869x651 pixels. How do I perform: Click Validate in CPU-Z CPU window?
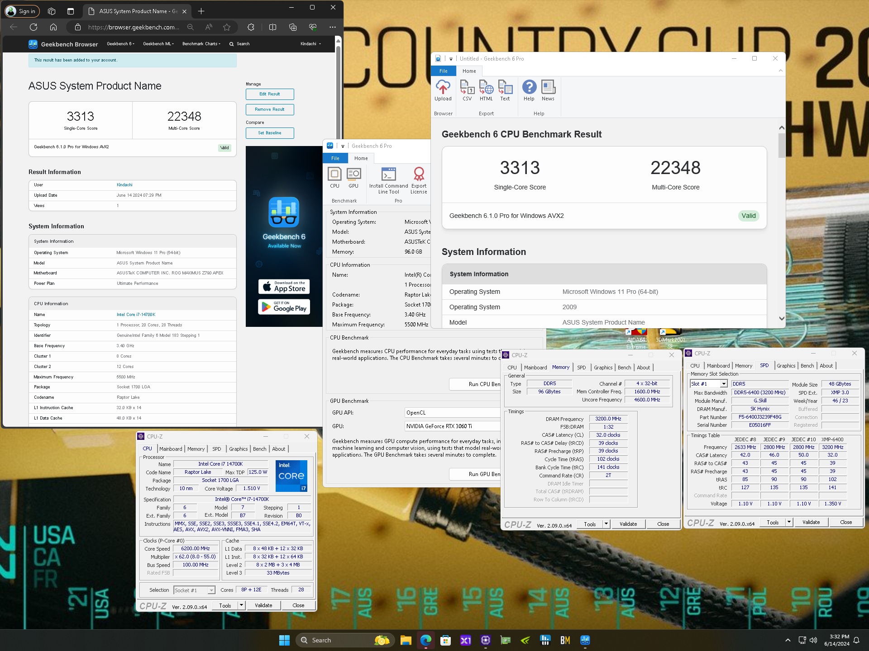click(263, 605)
